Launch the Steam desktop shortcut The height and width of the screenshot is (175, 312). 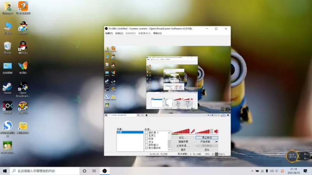click(7, 88)
